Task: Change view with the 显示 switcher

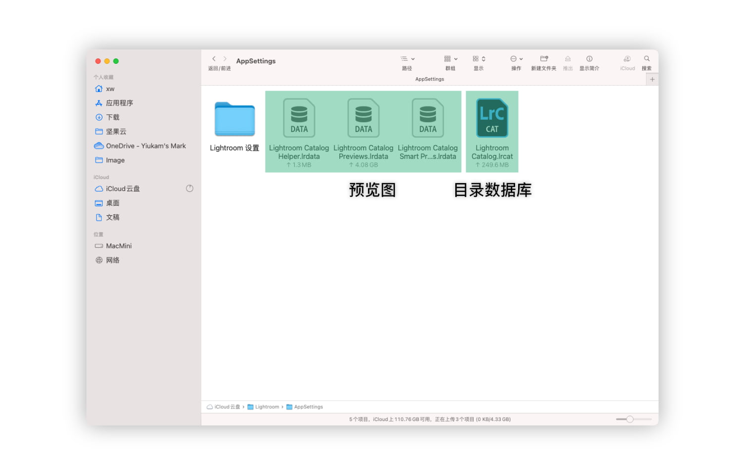Action: tap(479, 59)
